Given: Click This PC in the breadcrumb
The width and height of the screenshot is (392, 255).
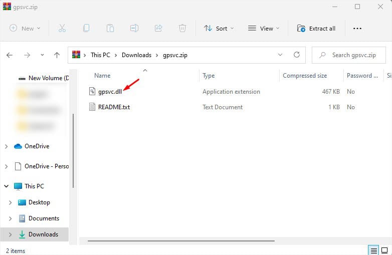Looking at the screenshot, I should (100, 55).
